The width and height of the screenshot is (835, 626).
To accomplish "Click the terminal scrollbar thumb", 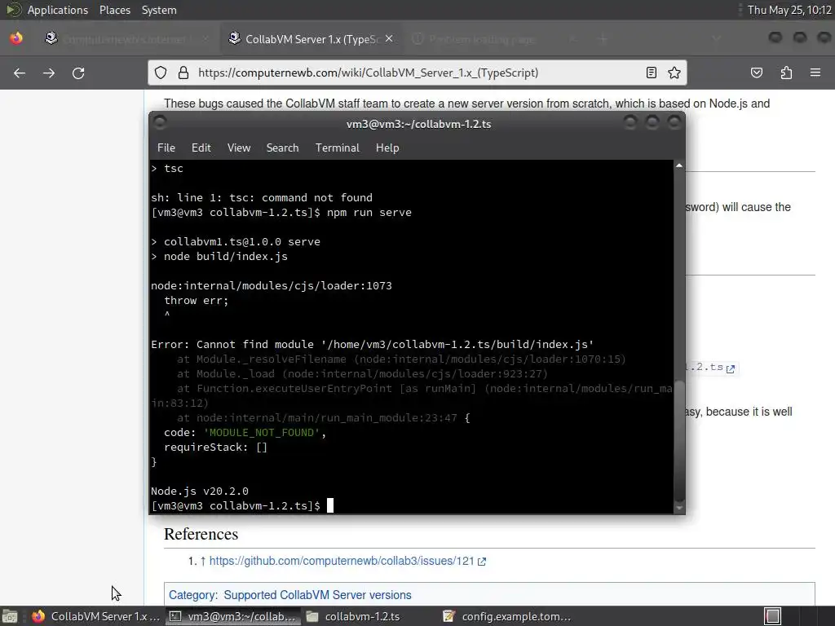I will (679, 440).
